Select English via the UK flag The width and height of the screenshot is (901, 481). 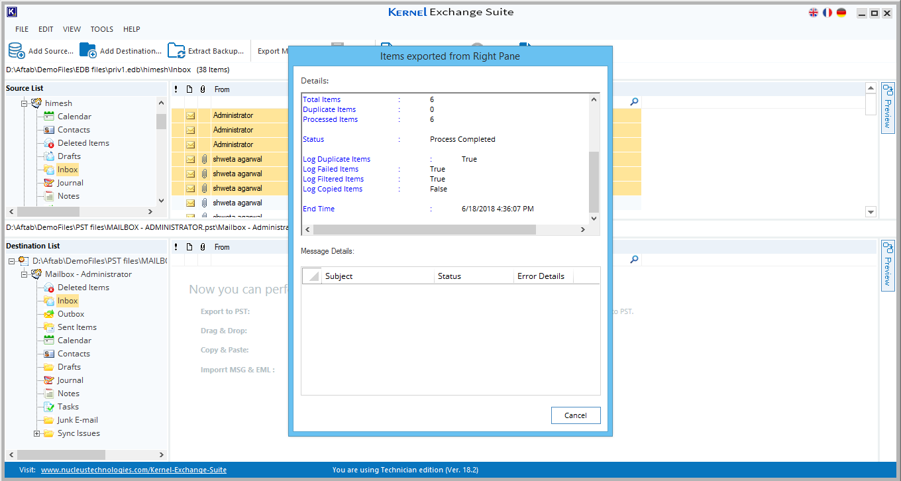click(814, 13)
